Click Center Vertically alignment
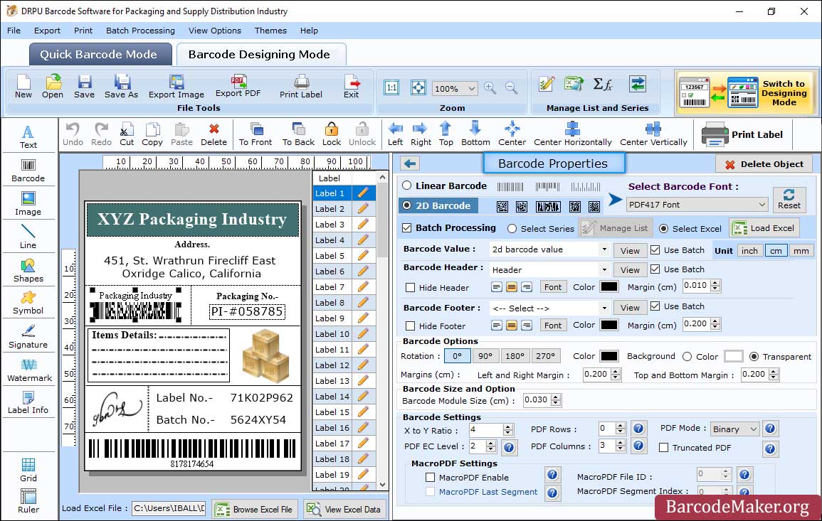The image size is (822, 521). 653,134
